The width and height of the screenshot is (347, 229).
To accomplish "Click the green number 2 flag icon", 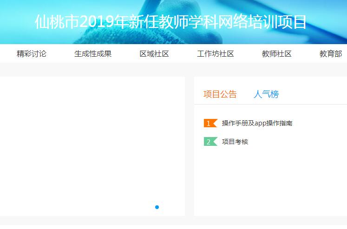I will pyautogui.click(x=210, y=142).
